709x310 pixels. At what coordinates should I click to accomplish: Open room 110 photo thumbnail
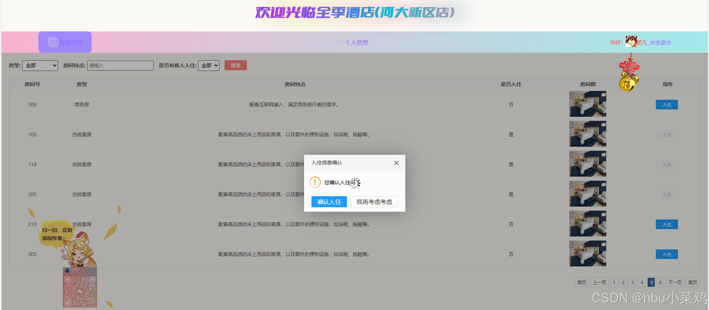click(588, 164)
